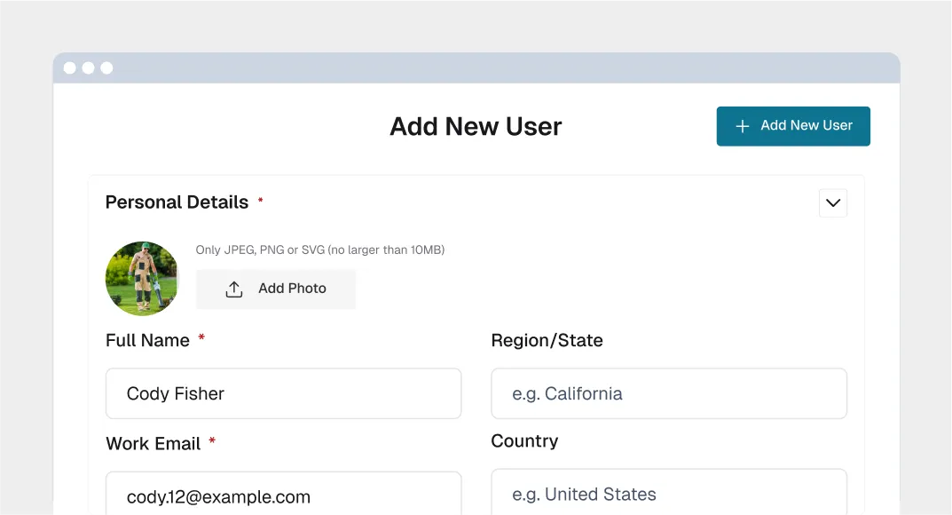
Task: Click the Region/State field label
Action: click(x=547, y=340)
